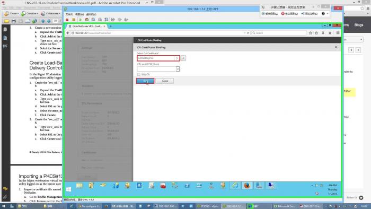The height and width of the screenshot is (209, 371).
Task: Click the revert snapshot icon in console toolbar
Action: pos(100,20)
